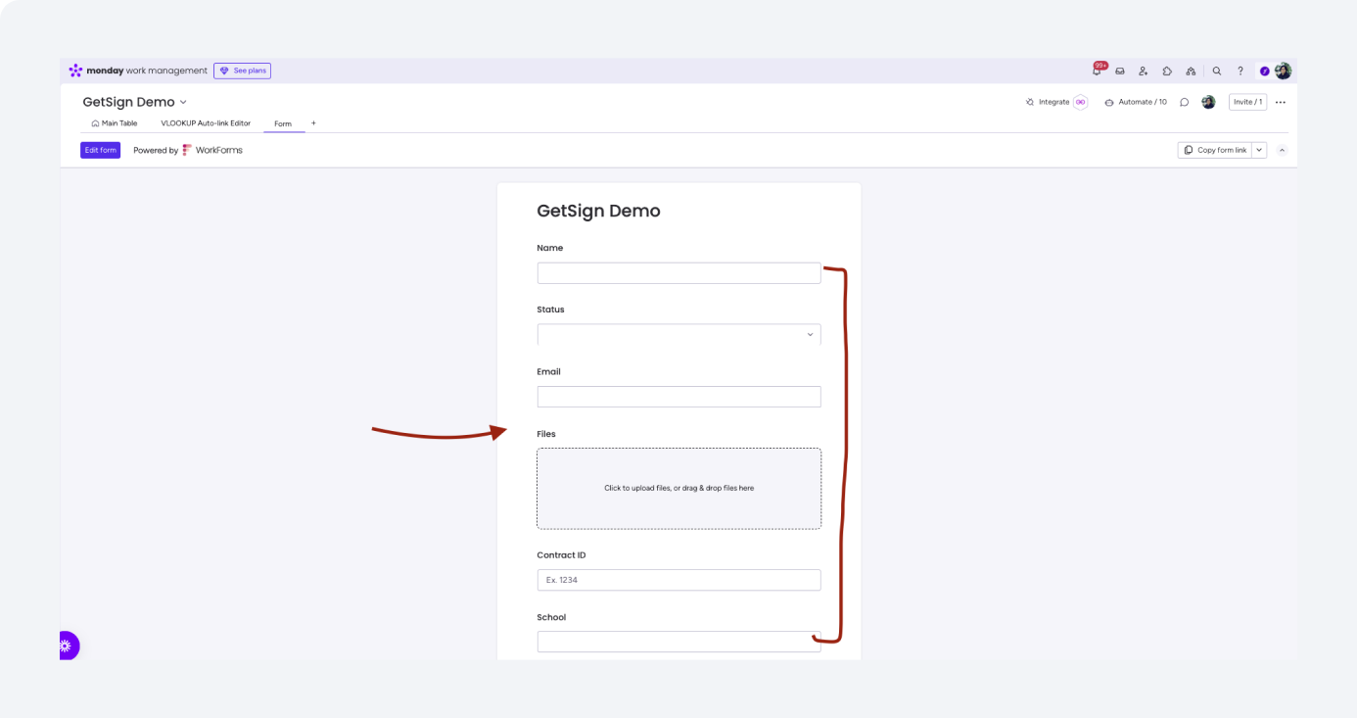
Task: Open search with the magnifier icon
Action: [x=1217, y=71]
